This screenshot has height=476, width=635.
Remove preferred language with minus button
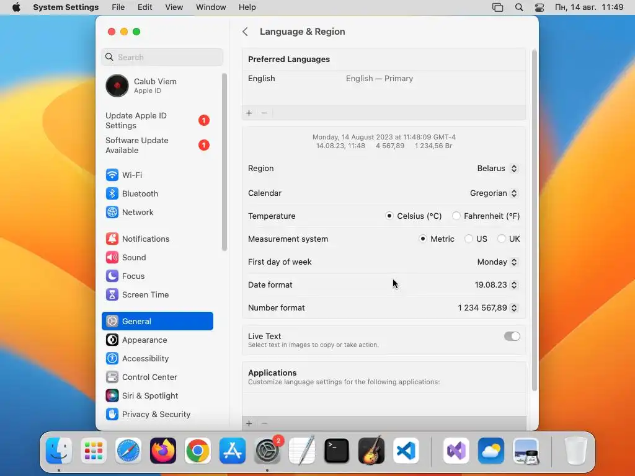coord(264,113)
